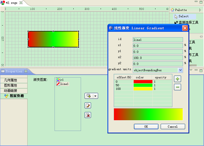The image size is (204, 146).
Task: Close the Linear Gradient dialog
Action: (185, 28)
